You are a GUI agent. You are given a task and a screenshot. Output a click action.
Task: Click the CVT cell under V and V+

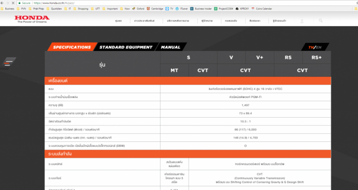click(x=245, y=70)
